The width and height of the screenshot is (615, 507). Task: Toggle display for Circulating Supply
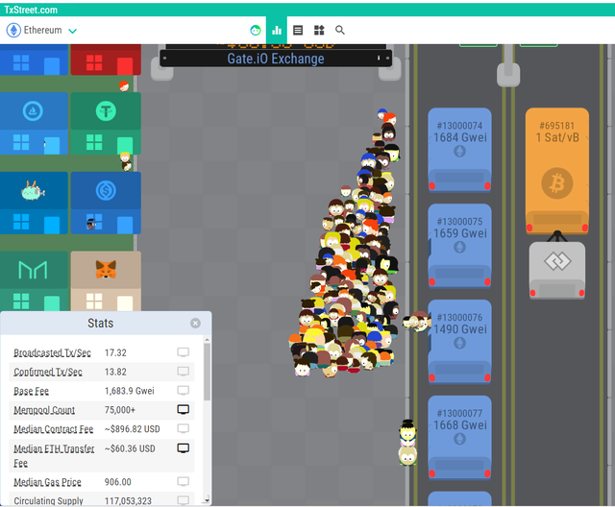click(x=184, y=500)
